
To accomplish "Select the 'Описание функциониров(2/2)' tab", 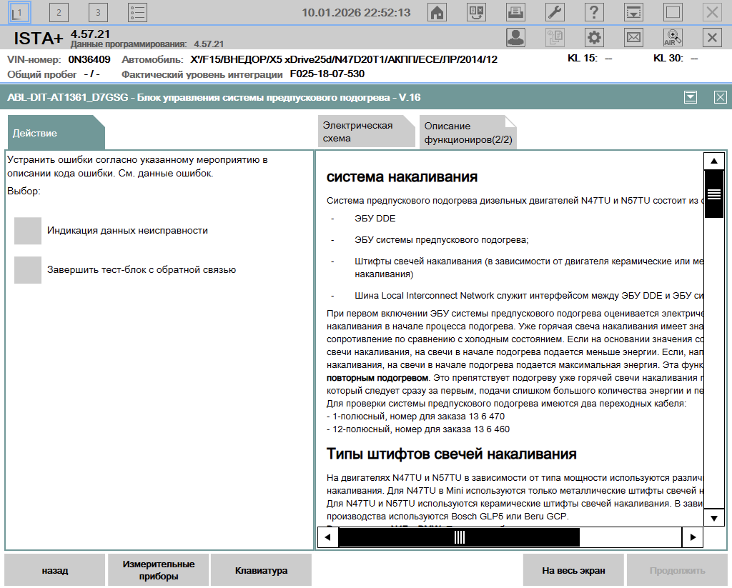I will (x=468, y=131).
